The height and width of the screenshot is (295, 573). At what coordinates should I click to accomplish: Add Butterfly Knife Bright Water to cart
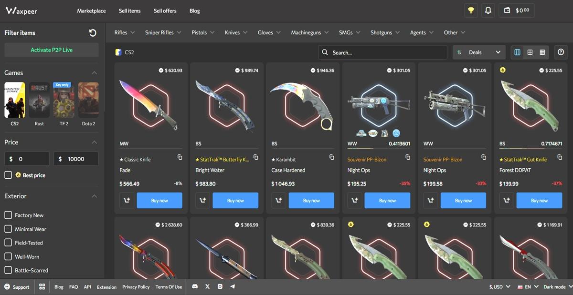click(x=202, y=201)
